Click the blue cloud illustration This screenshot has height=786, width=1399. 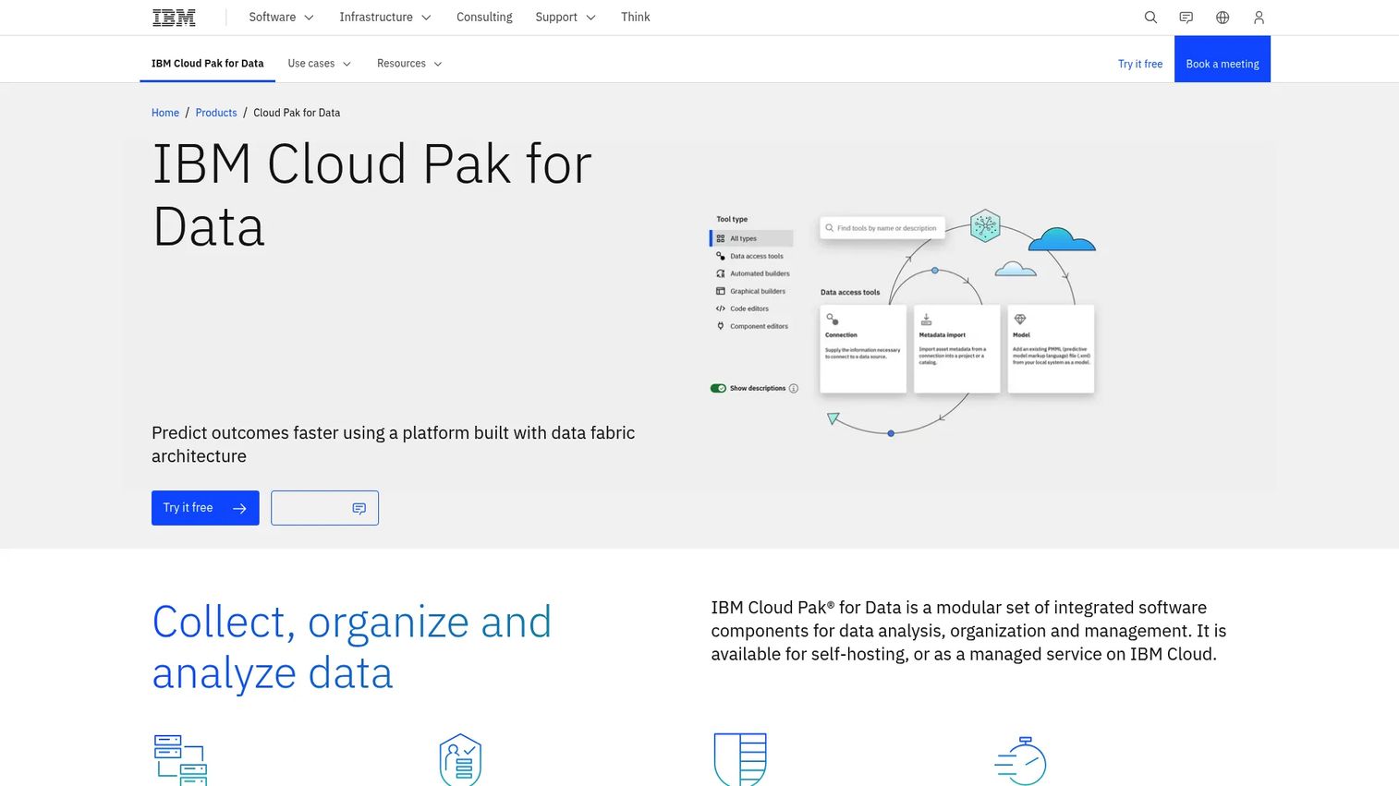[x=1062, y=240]
